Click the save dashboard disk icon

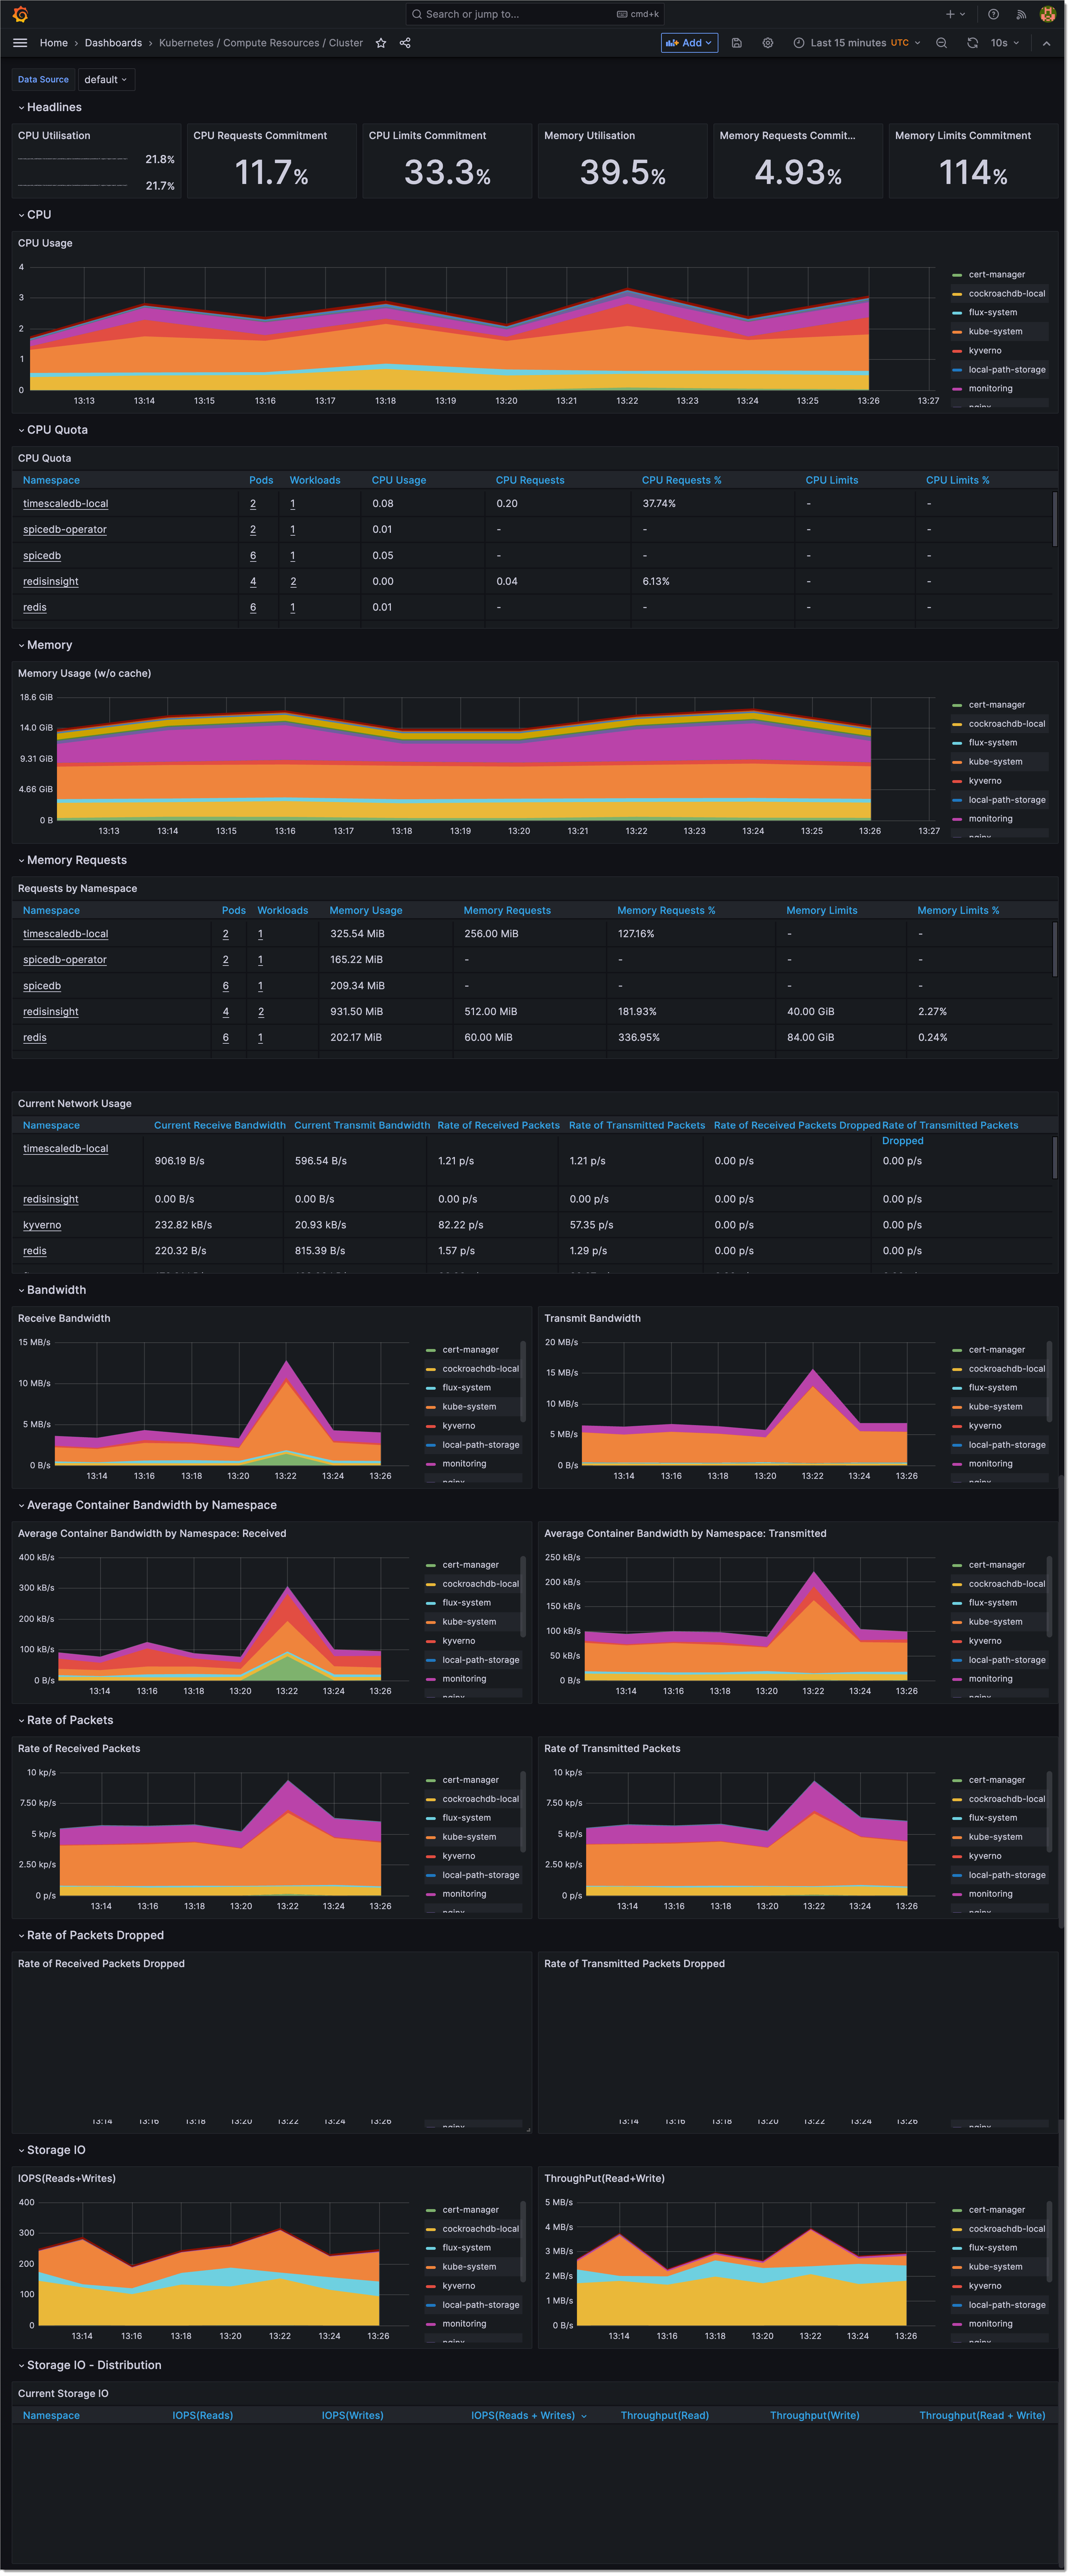tap(737, 43)
